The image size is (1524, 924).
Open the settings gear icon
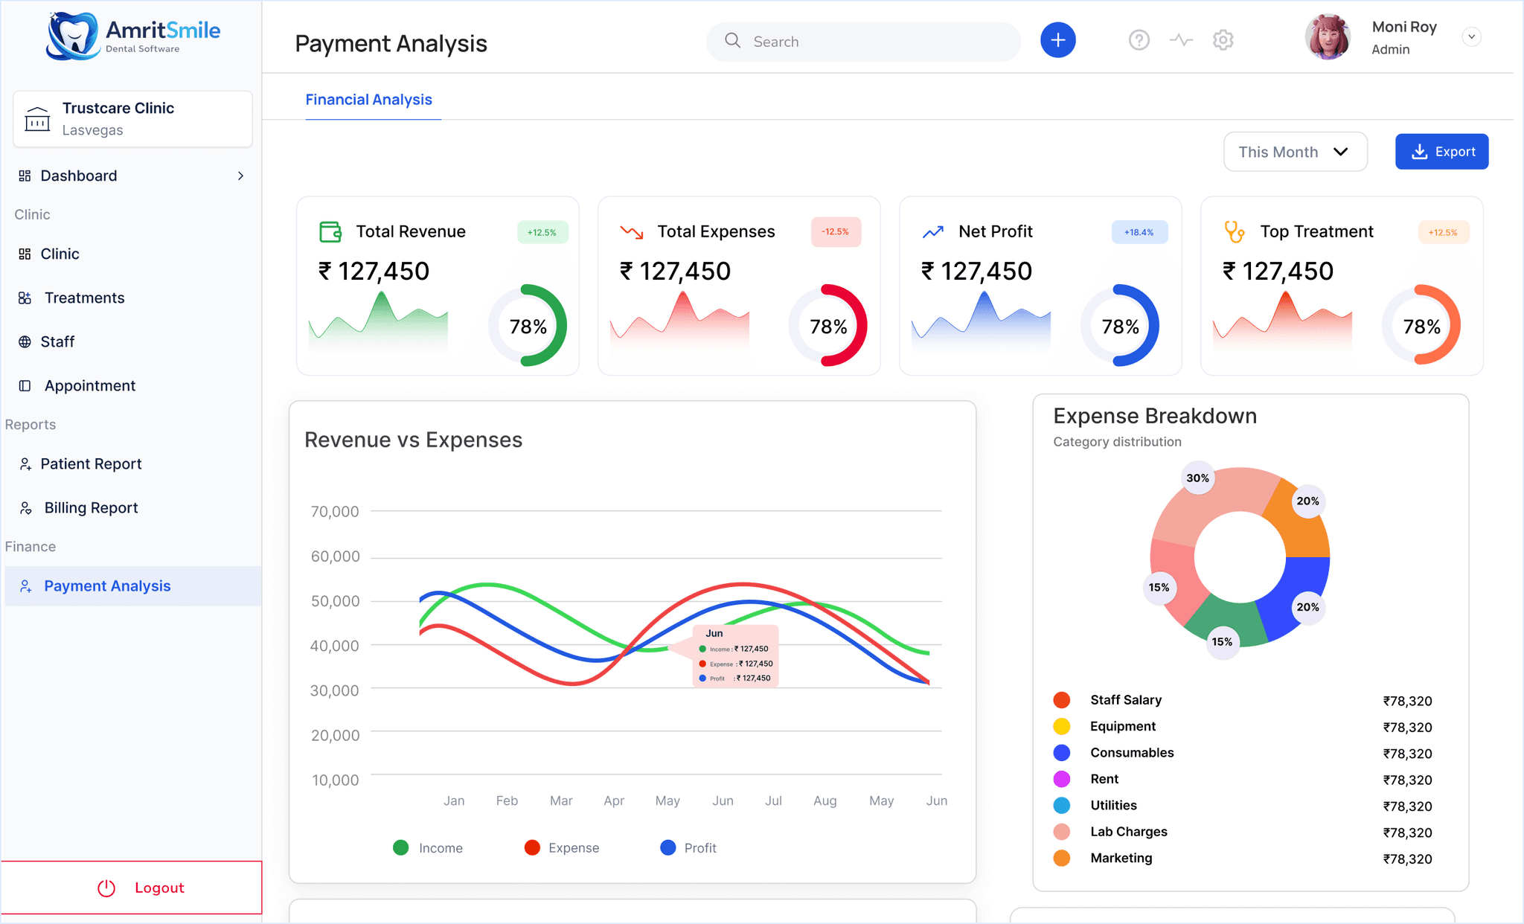(x=1223, y=40)
